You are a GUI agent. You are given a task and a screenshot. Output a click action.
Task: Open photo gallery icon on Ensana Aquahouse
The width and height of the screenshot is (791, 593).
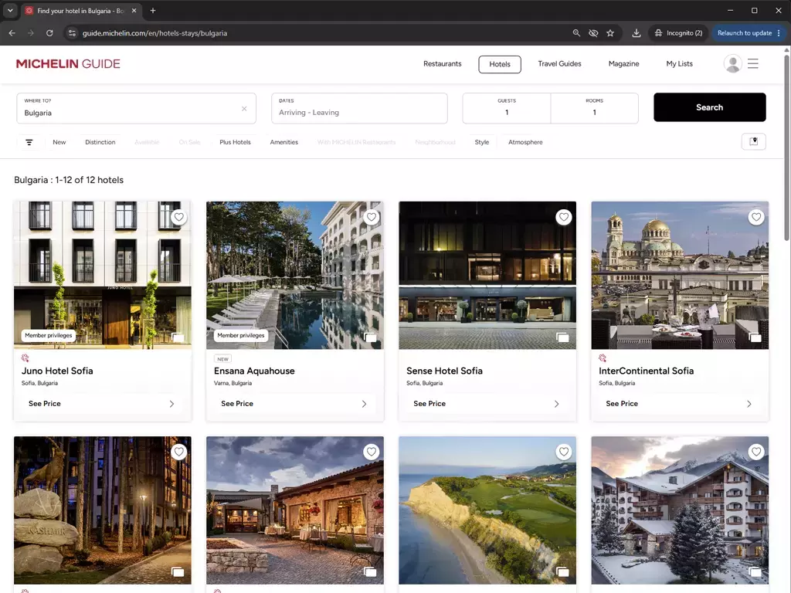370,337
